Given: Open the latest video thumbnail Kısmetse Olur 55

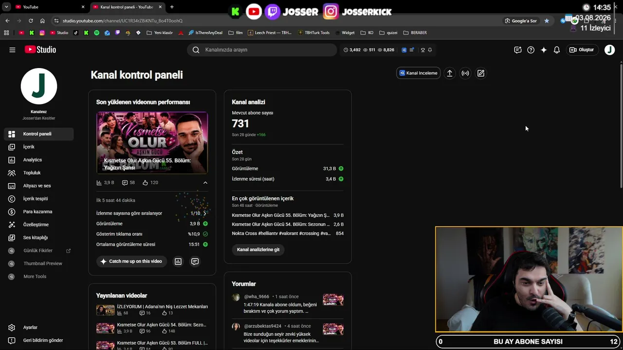Looking at the screenshot, I should point(152,142).
